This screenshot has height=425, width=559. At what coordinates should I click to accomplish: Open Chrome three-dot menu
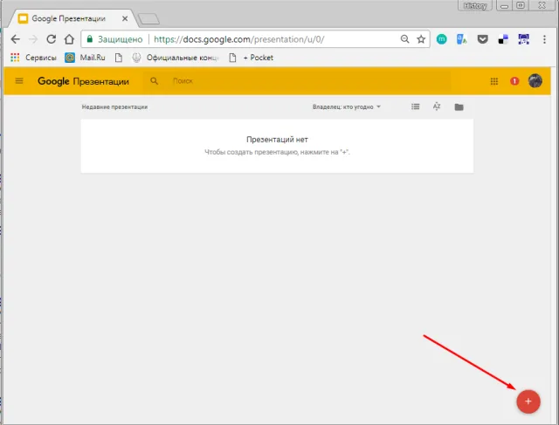[x=544, y=39]
